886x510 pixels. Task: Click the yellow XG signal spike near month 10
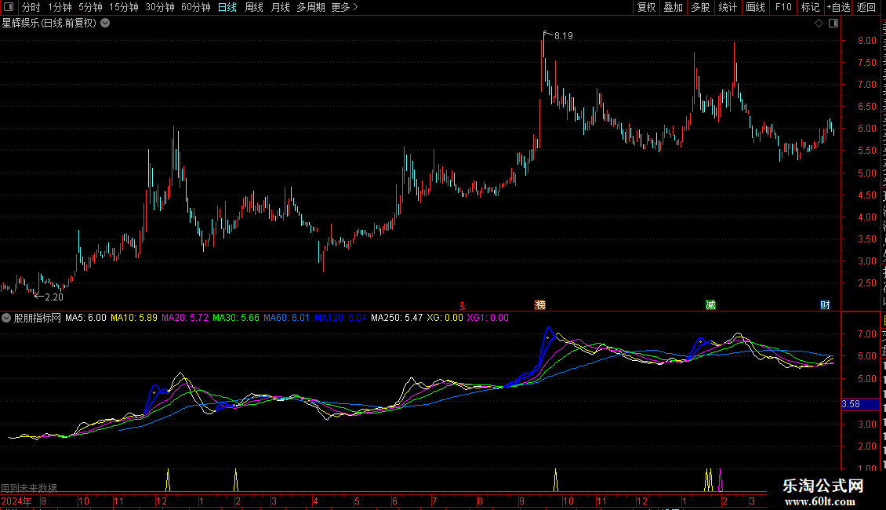(555, 479)
